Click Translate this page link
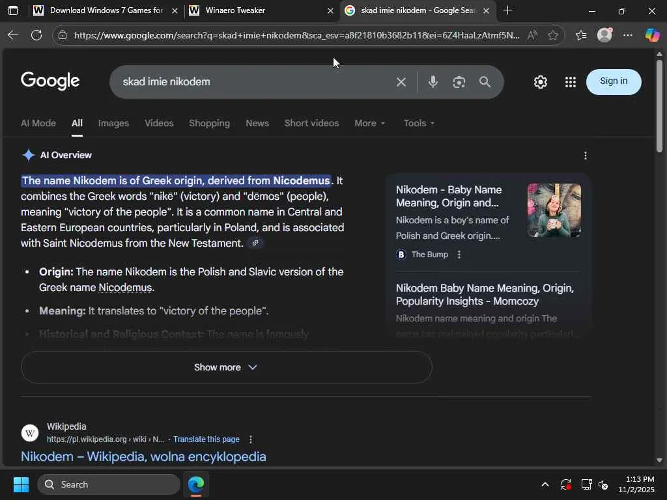Viewport: 667px width, 500px height. tap(206, 439)
